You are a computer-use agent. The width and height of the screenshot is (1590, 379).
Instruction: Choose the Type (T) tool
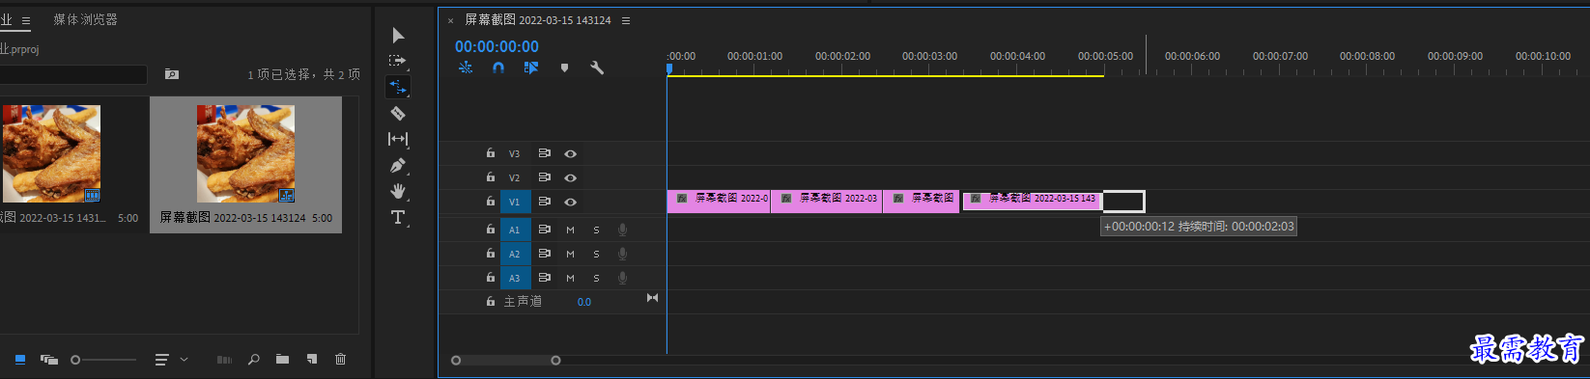point(398,217)
